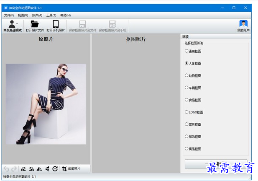Viewport: 258px width, 181px height.
Task: Select 食品抠图 radio button
Action: (186, 100)
